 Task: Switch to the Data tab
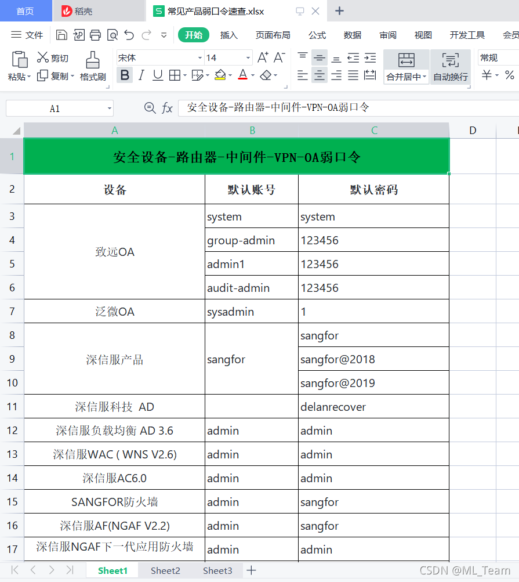[353, 35]
